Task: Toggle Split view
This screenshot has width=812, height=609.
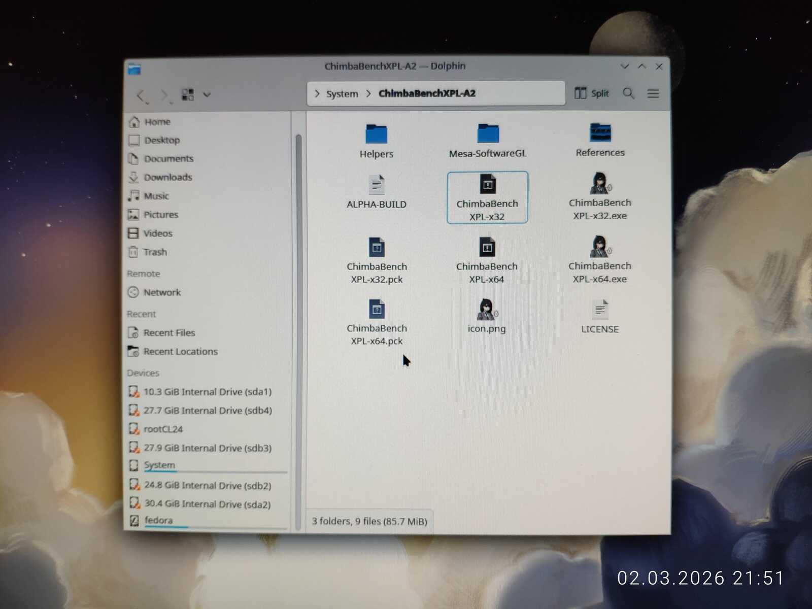Action: point(592,93)
